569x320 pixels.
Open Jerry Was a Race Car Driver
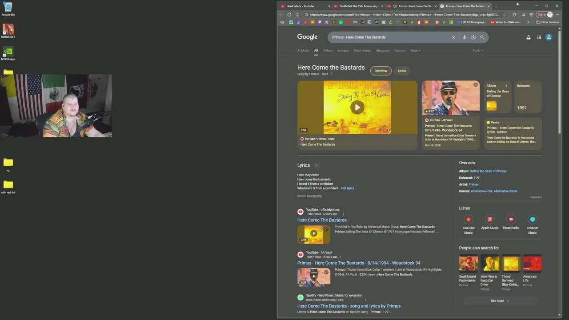[x=490, y=273]
